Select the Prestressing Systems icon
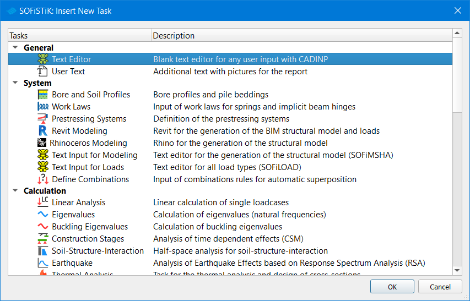Viewport: 470px width, 301px height. click(x=42, y=119)
